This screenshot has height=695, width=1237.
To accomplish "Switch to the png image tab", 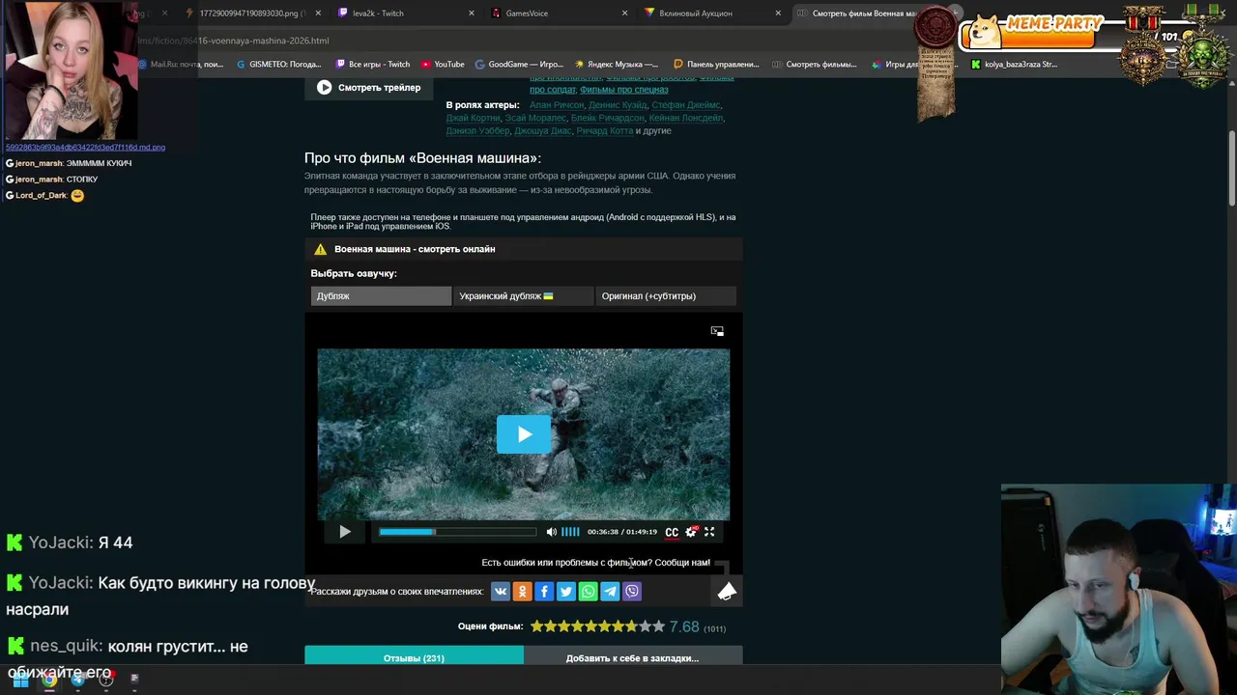I will tap(251, 14).
